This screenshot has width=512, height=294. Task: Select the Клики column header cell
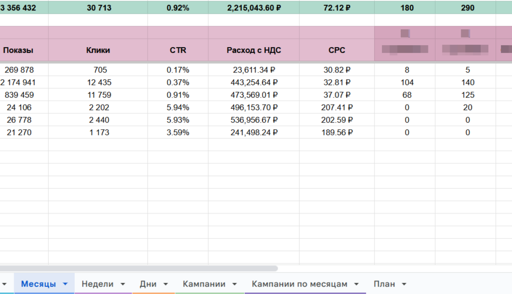pyautogui.click(x=98, y=51)
